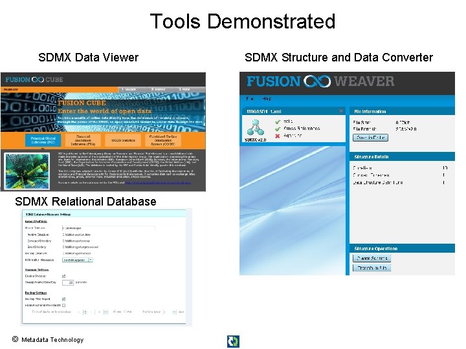This screenshot has height=349, width=466.
Task: Toggle the unchecked box under Backup Settings
Action: pos(63,305)
